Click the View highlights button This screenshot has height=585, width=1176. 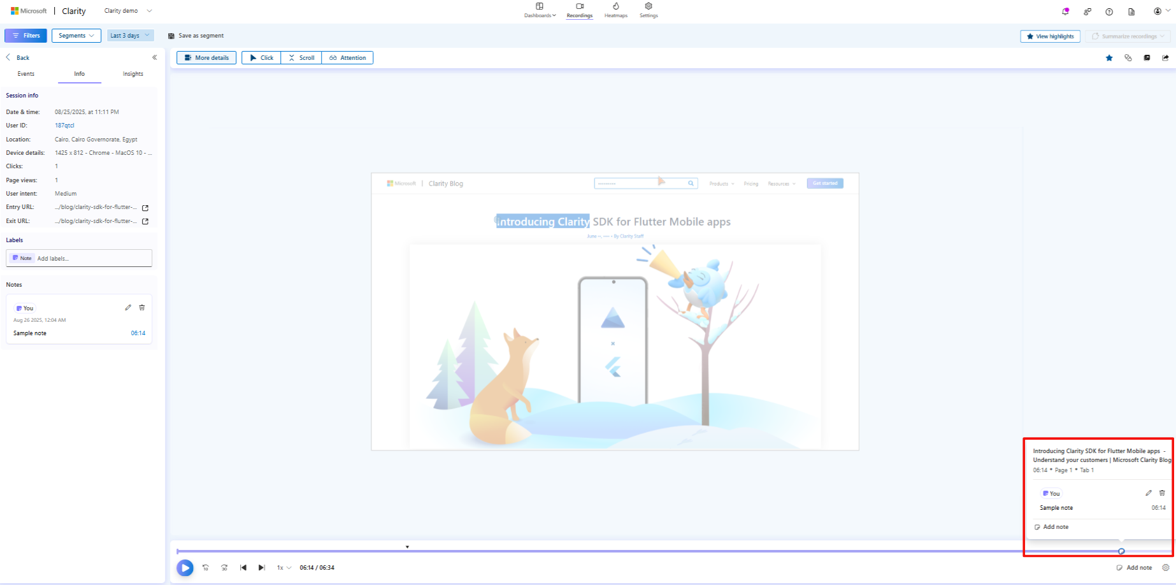[x=1050, y=36]
